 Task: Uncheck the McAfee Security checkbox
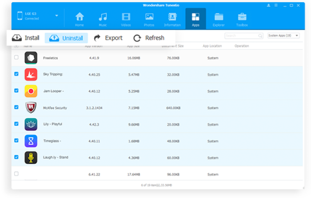[16, 107]
